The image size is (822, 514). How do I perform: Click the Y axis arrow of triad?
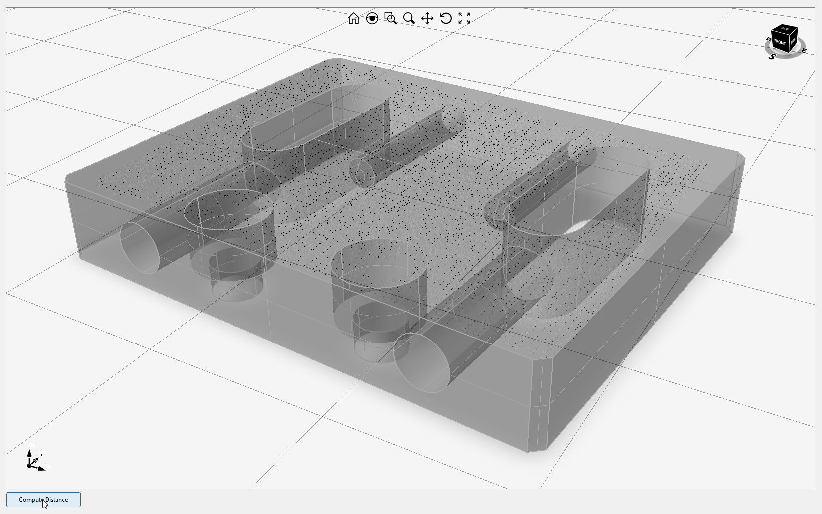pyautogui.click(x=36, y=460)
